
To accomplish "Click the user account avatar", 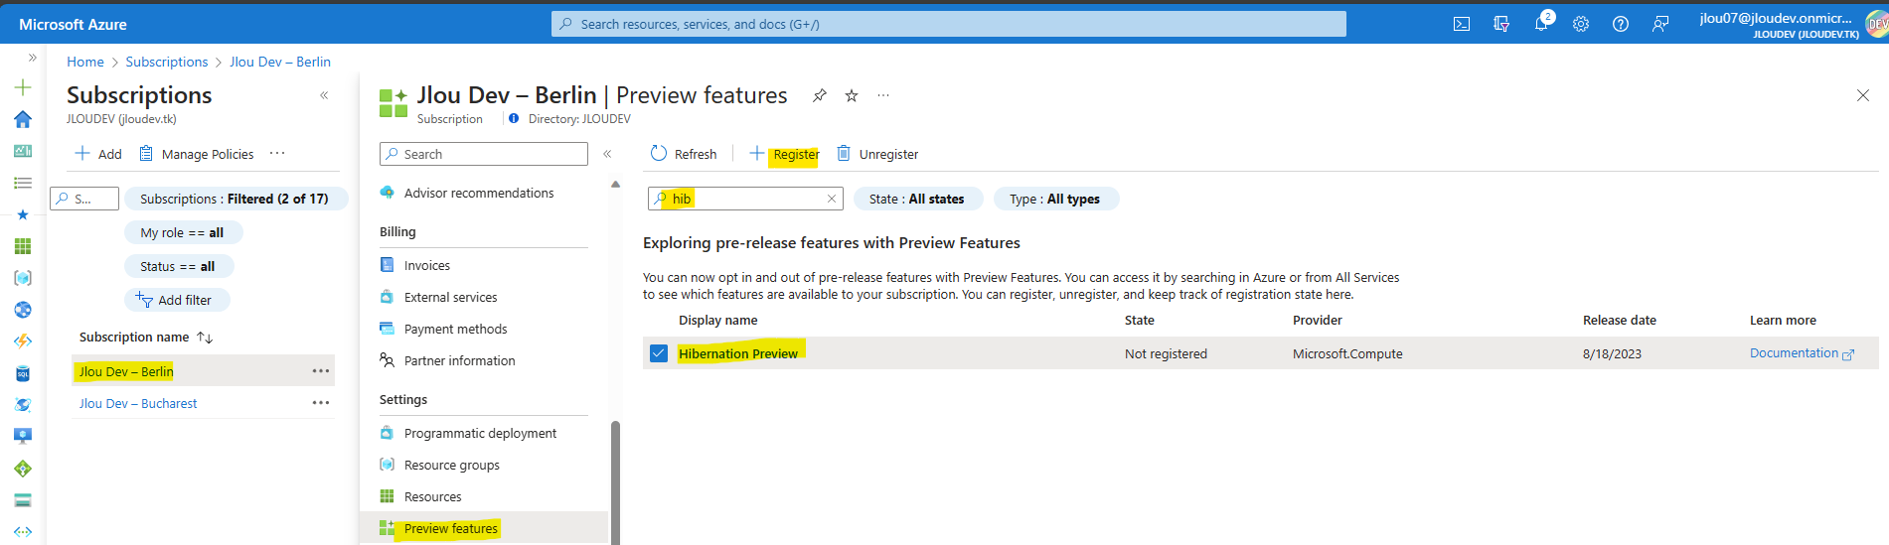I will [1876, 24].
